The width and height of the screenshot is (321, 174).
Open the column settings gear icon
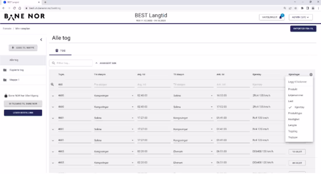pos(311,74)
